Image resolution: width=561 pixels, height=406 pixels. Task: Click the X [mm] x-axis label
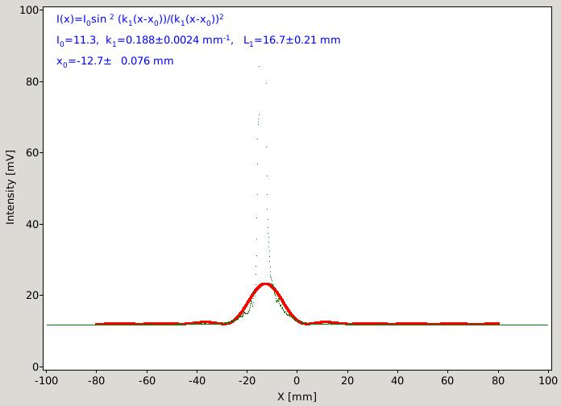[297, 396]
